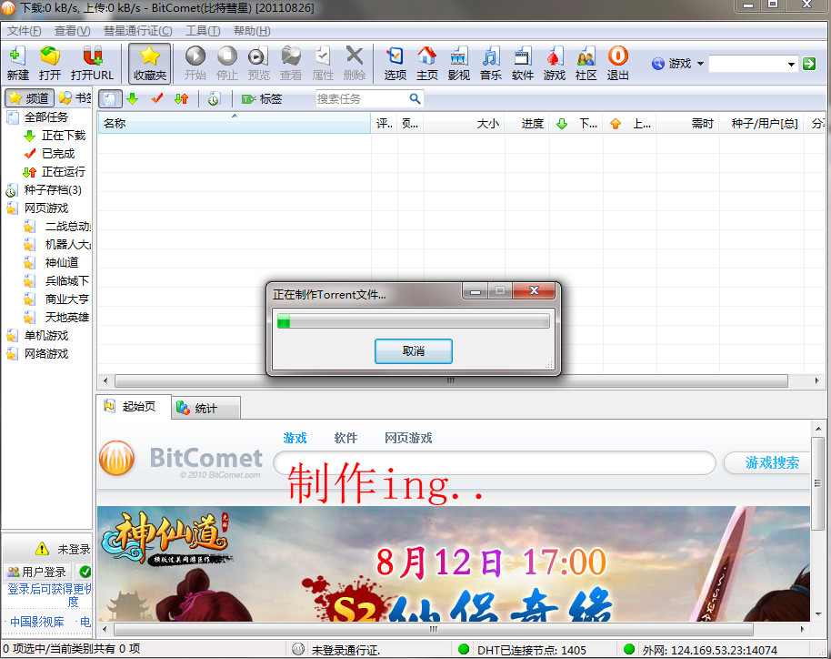The height and width of the screenshot is (659, 831).
Task: Sort the task list by 需时 column
Action: tap(688, 123)
